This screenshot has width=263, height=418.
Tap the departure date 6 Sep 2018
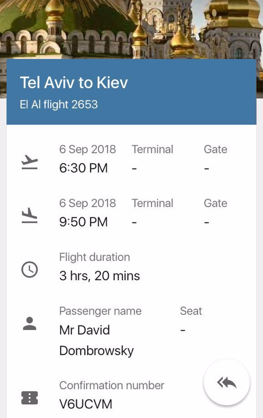pos(88,150)
